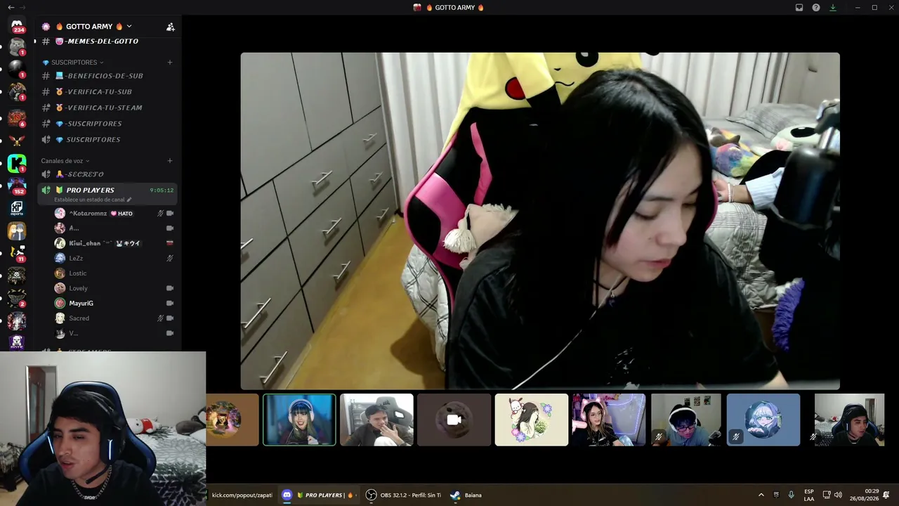Click the camera icon next to Sacred
Image resolution: width=899 pixels, height=506 pixels.
170,318
